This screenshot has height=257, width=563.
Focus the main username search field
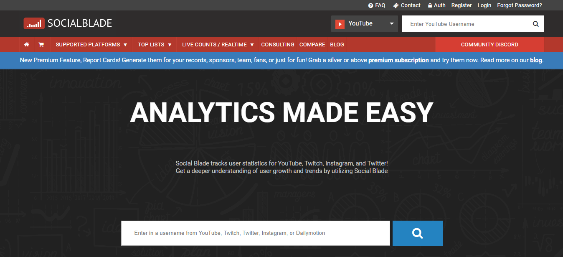[256, 233]
